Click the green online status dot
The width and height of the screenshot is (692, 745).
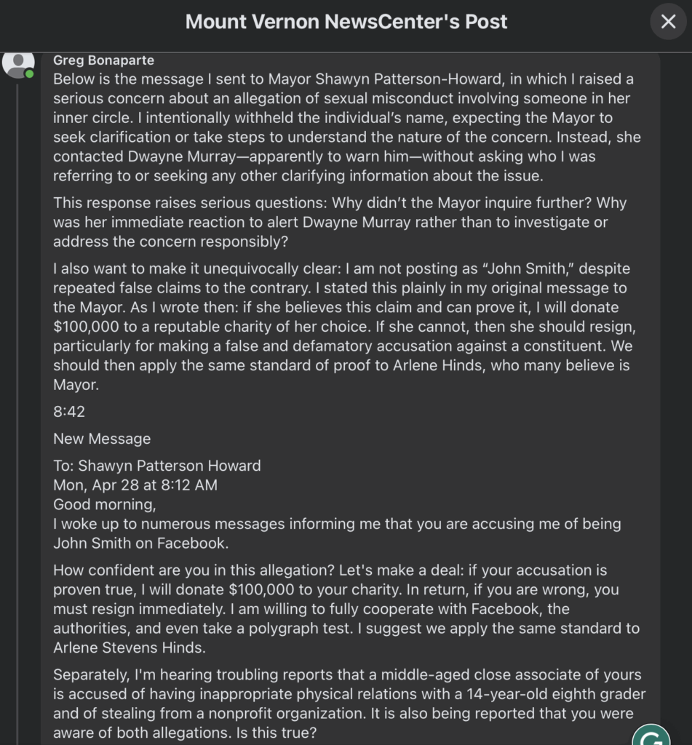point(30,74)
